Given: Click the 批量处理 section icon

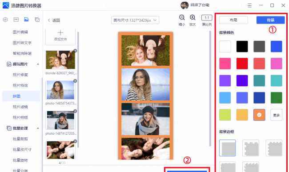Looking at the screenshot, I should click(9, 128).
